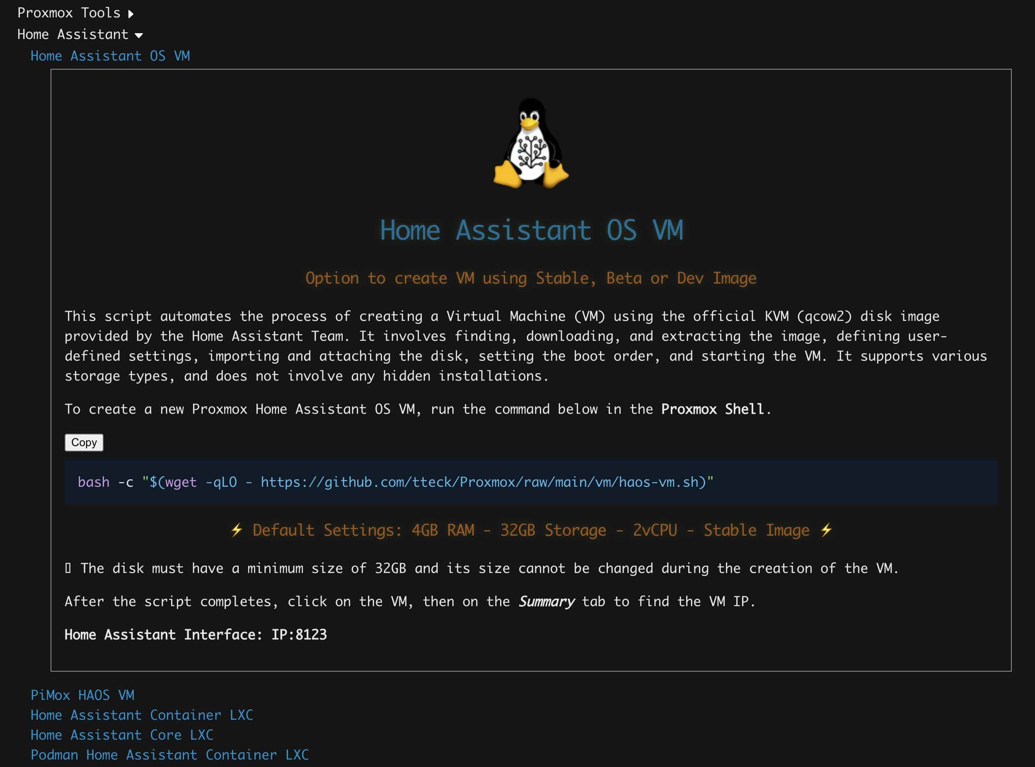Click the word bash in code block
Viewport: 1035px width, 767px height.
click(93, 482)
